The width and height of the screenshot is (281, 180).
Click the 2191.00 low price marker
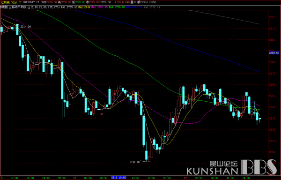(135, 162)
